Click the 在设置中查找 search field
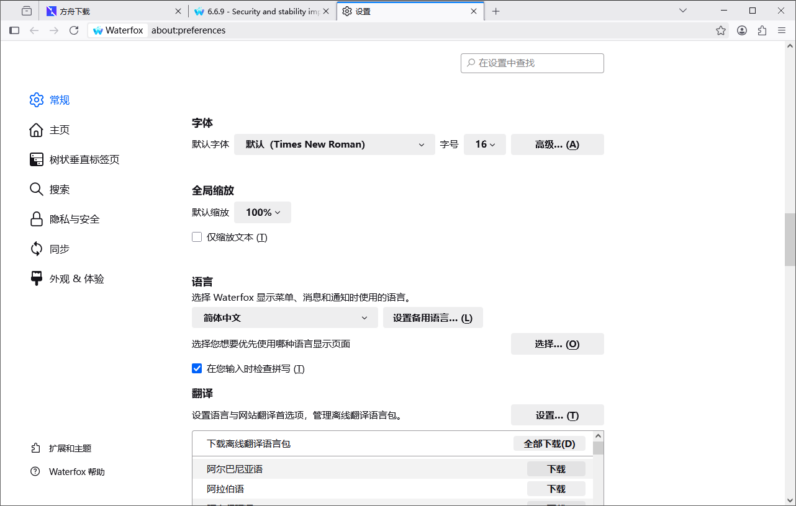Image resolution: width=796 pixels, height=506 pixels. 532,63
